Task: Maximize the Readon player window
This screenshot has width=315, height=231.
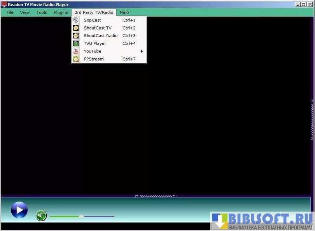Action: coord(304,5)
